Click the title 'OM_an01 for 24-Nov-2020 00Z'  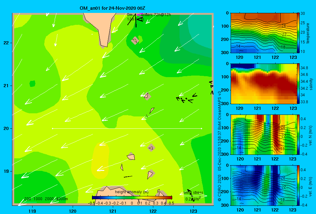pyautogui.click(x=112, y=8)
